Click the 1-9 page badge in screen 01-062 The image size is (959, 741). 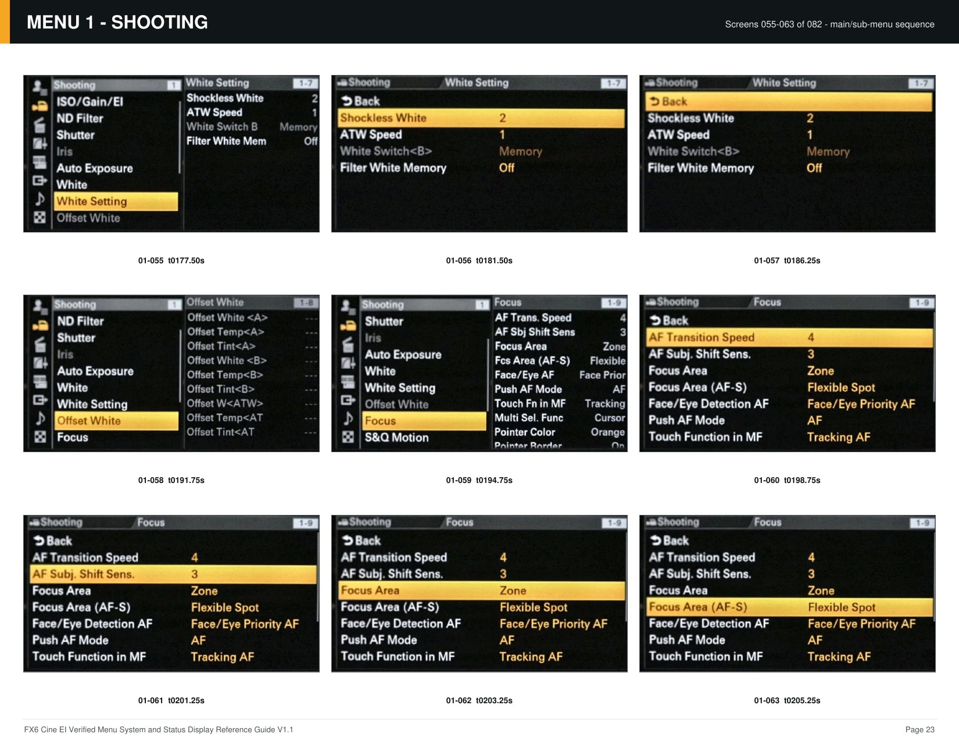point(614,523)
